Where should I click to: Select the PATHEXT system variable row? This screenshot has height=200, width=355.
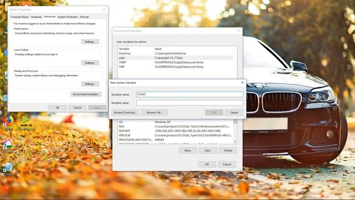(175, 131)
